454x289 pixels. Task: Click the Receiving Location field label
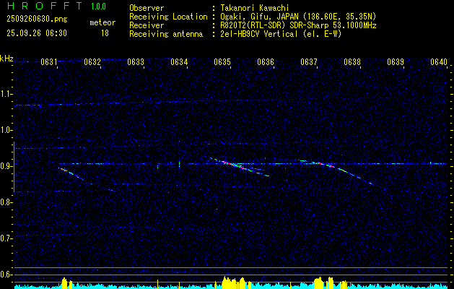168,17
